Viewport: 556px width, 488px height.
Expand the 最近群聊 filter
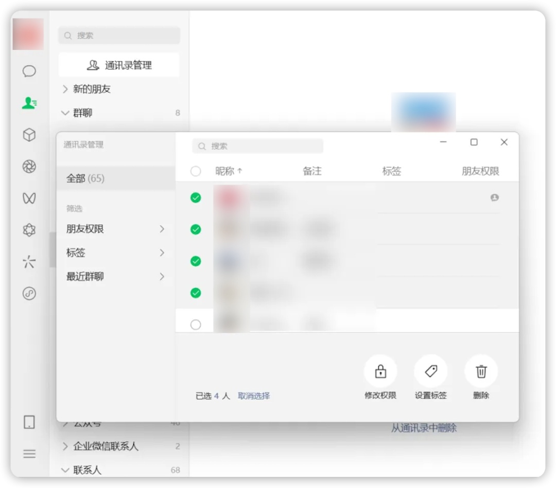click(x=115, y=277)
